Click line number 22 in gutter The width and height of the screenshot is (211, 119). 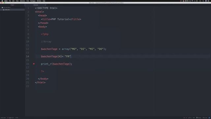click(x=28, y=86)
